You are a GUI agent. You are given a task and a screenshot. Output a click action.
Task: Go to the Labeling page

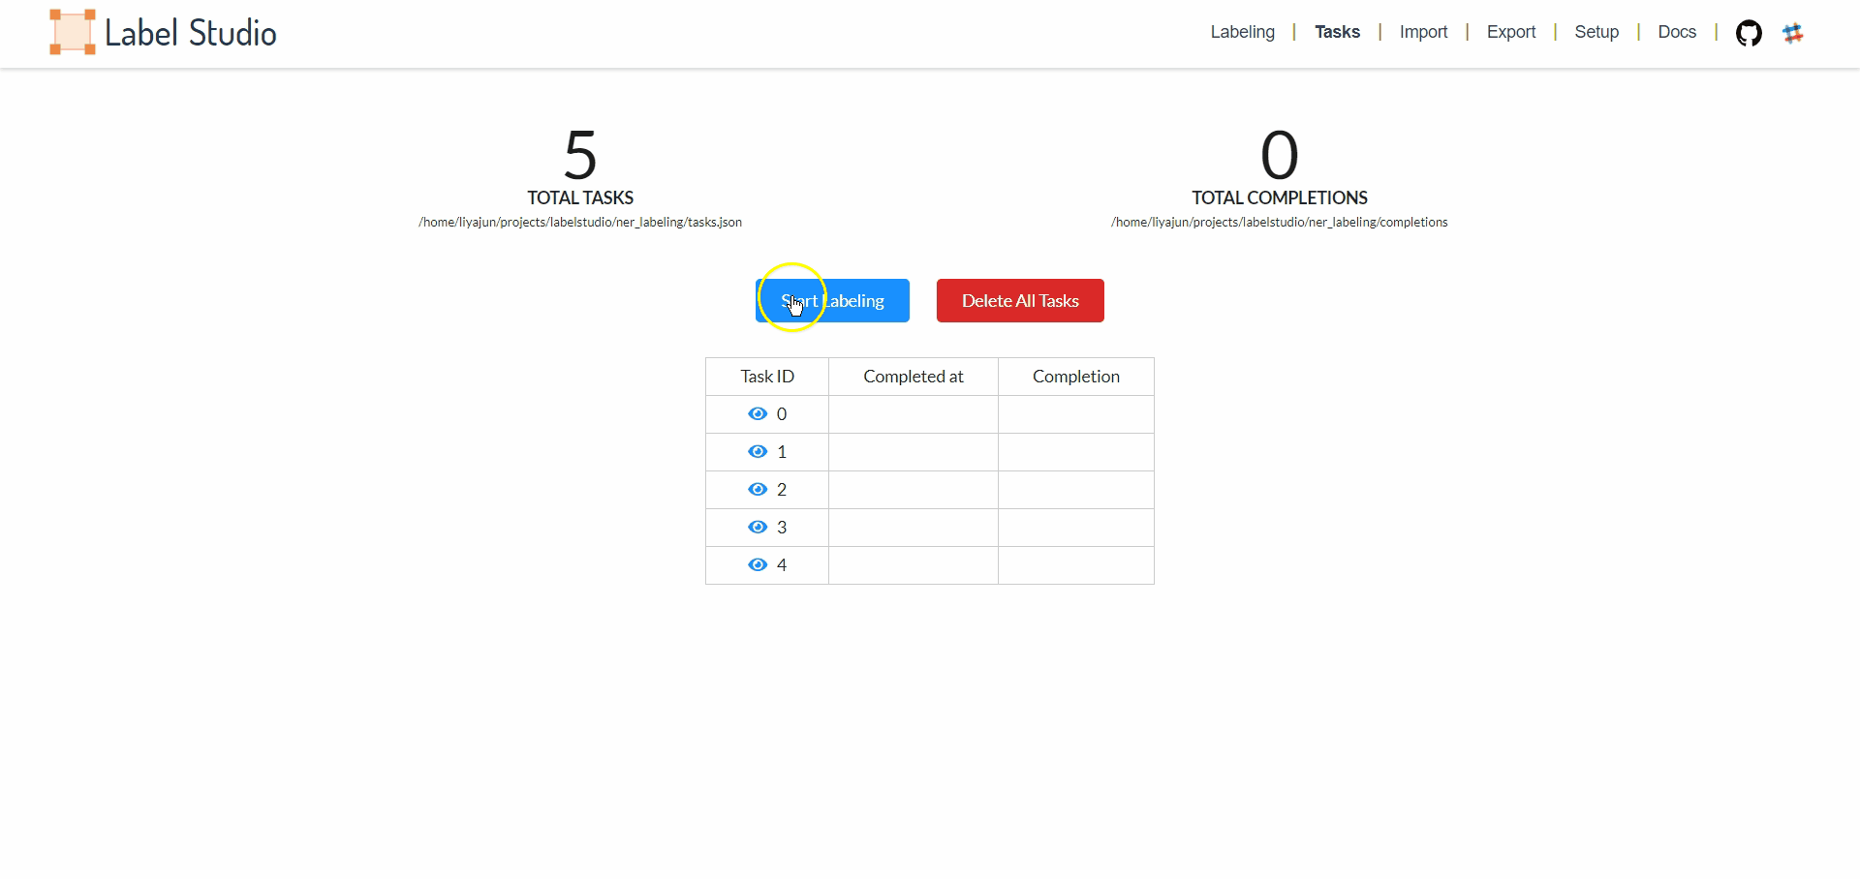(1242, 32)
